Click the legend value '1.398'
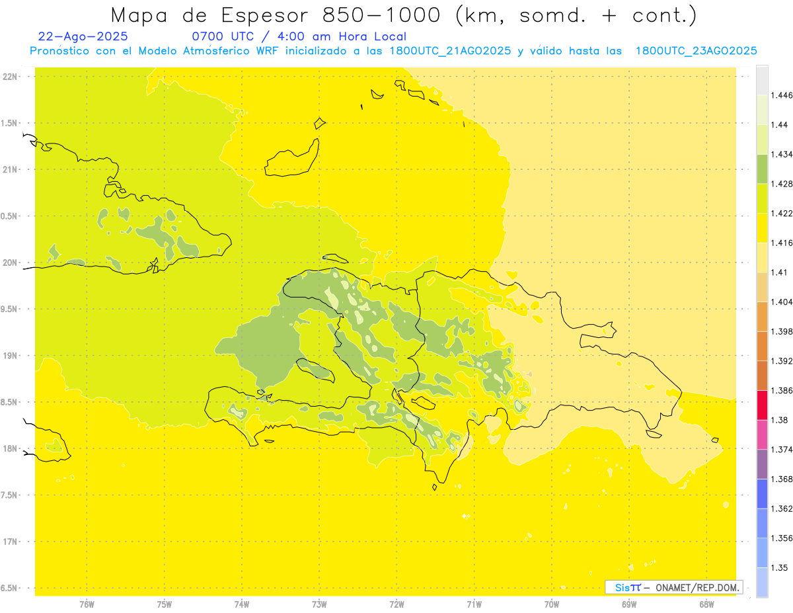 [x=782, y=331]
